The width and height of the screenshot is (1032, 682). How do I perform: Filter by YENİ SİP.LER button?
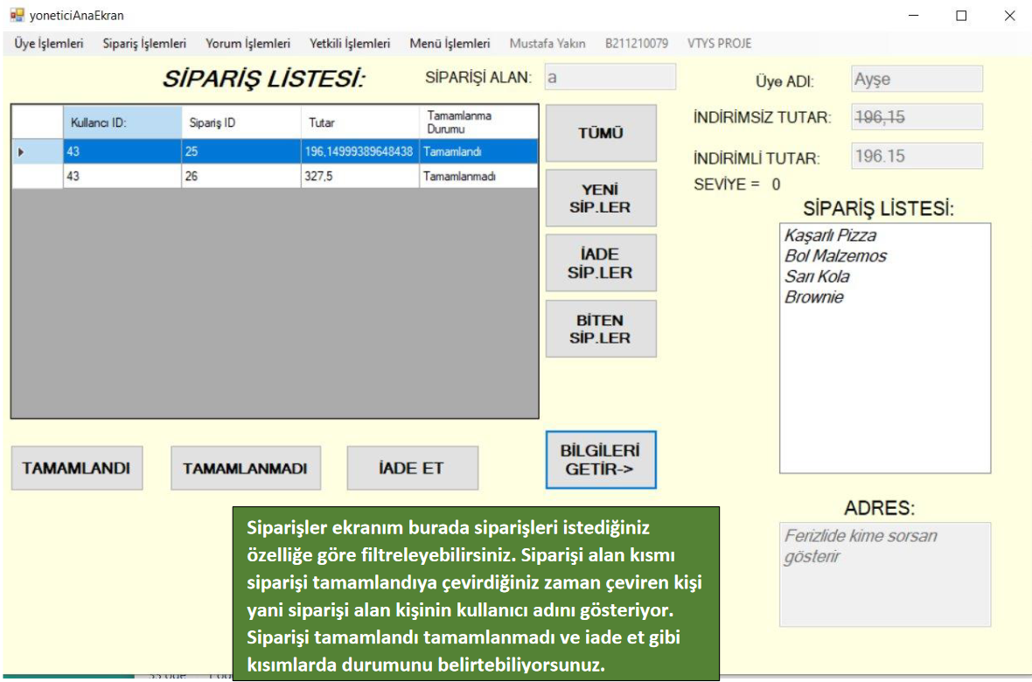coord(601,198)
